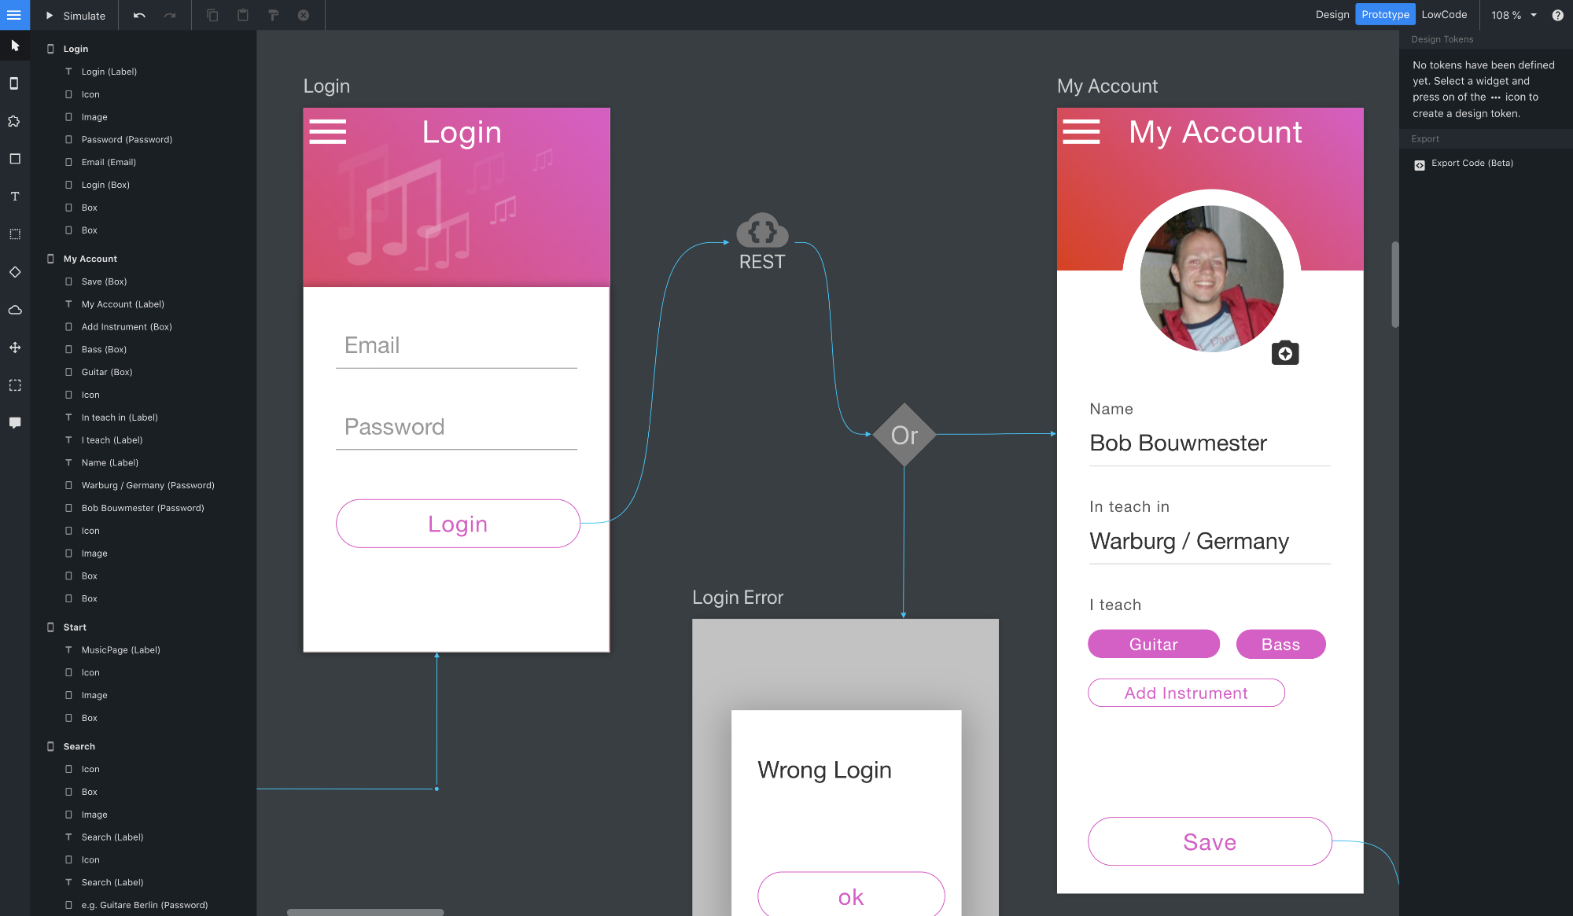Select the puzzle-piece widget tool

tap(14, 121)
